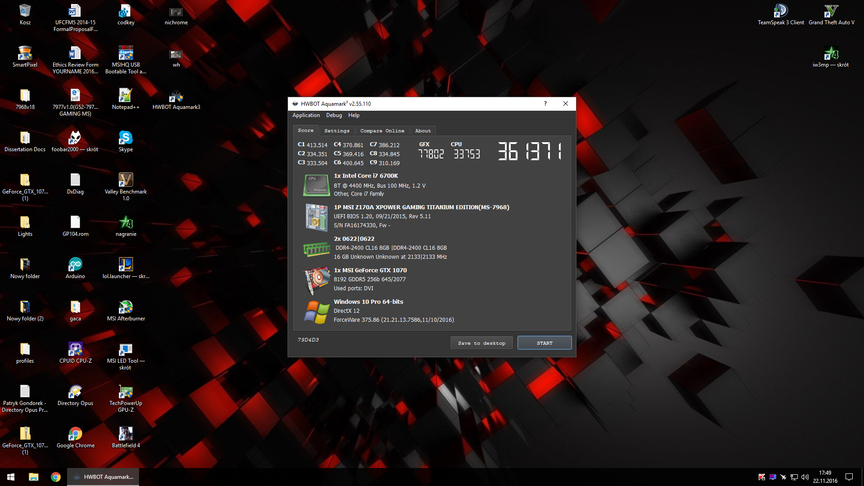Switch to the Settings tab

(337, 130)
